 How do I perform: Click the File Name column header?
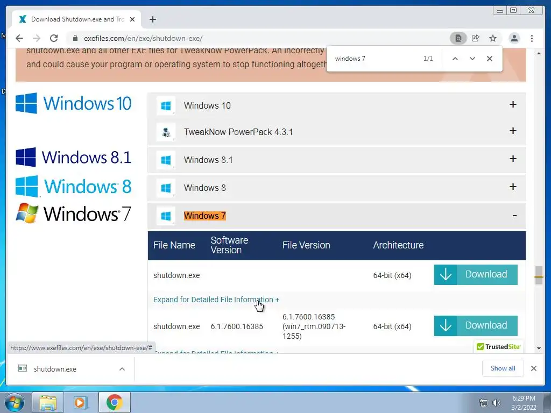tap(174, 245)
